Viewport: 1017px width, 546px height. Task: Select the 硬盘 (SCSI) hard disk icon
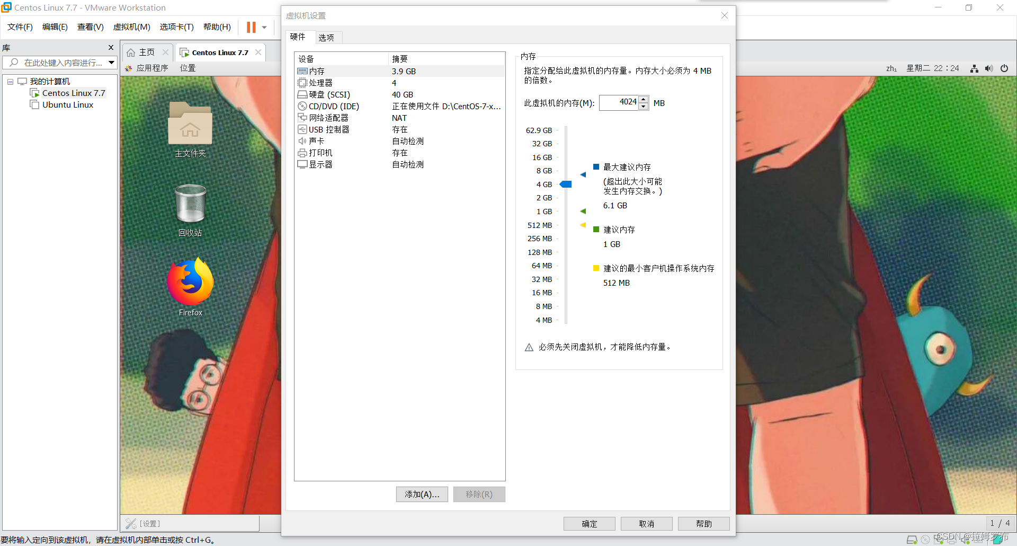(302, 94)
